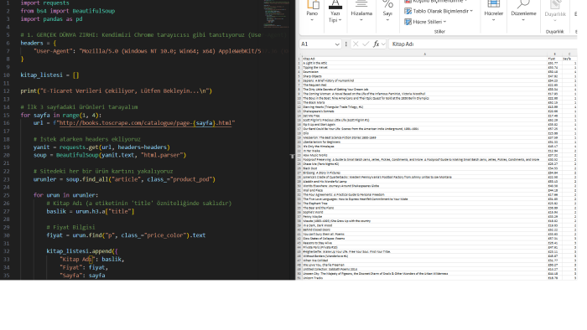Click 'for urun in urunler:' line
This screenshot has height=330, width=587.
pyautogui.click(x=66, y=195)
